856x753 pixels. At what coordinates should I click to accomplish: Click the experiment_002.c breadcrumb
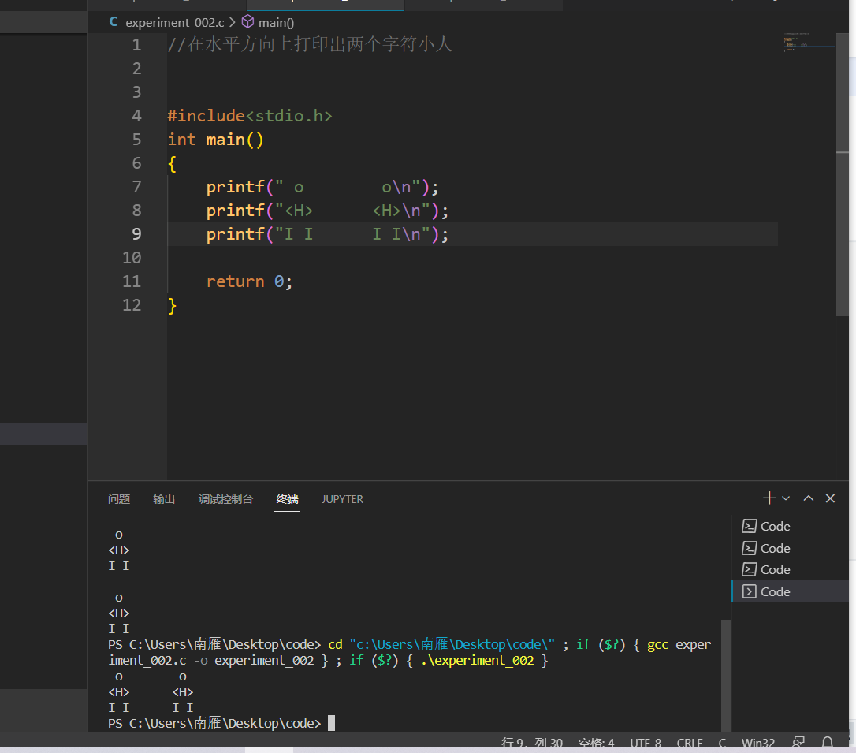pos(175,22)
